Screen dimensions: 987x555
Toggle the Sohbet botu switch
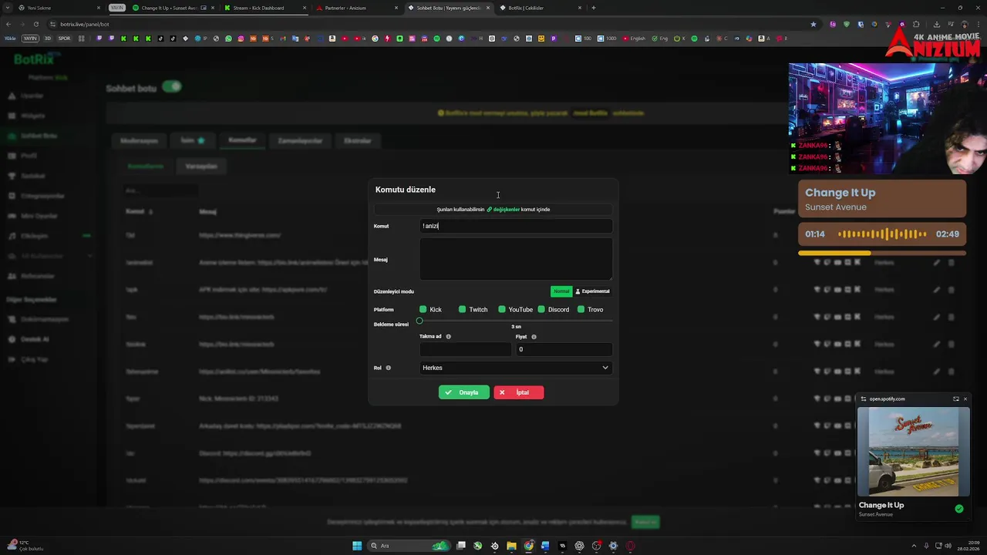pos(172,86)
